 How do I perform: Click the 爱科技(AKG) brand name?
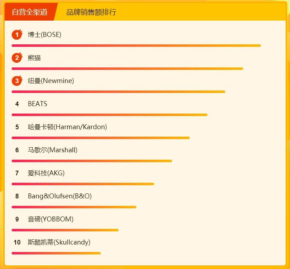point(46,173)
